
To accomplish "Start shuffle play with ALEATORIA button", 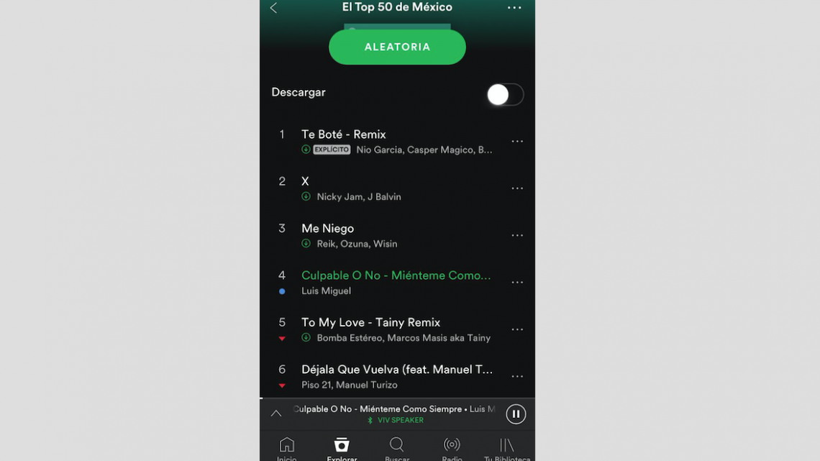I will pyautogui.click(x=397, y=47).
